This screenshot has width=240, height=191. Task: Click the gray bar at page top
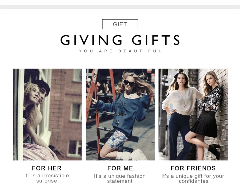pyautogui.click(x=120, y=7)
